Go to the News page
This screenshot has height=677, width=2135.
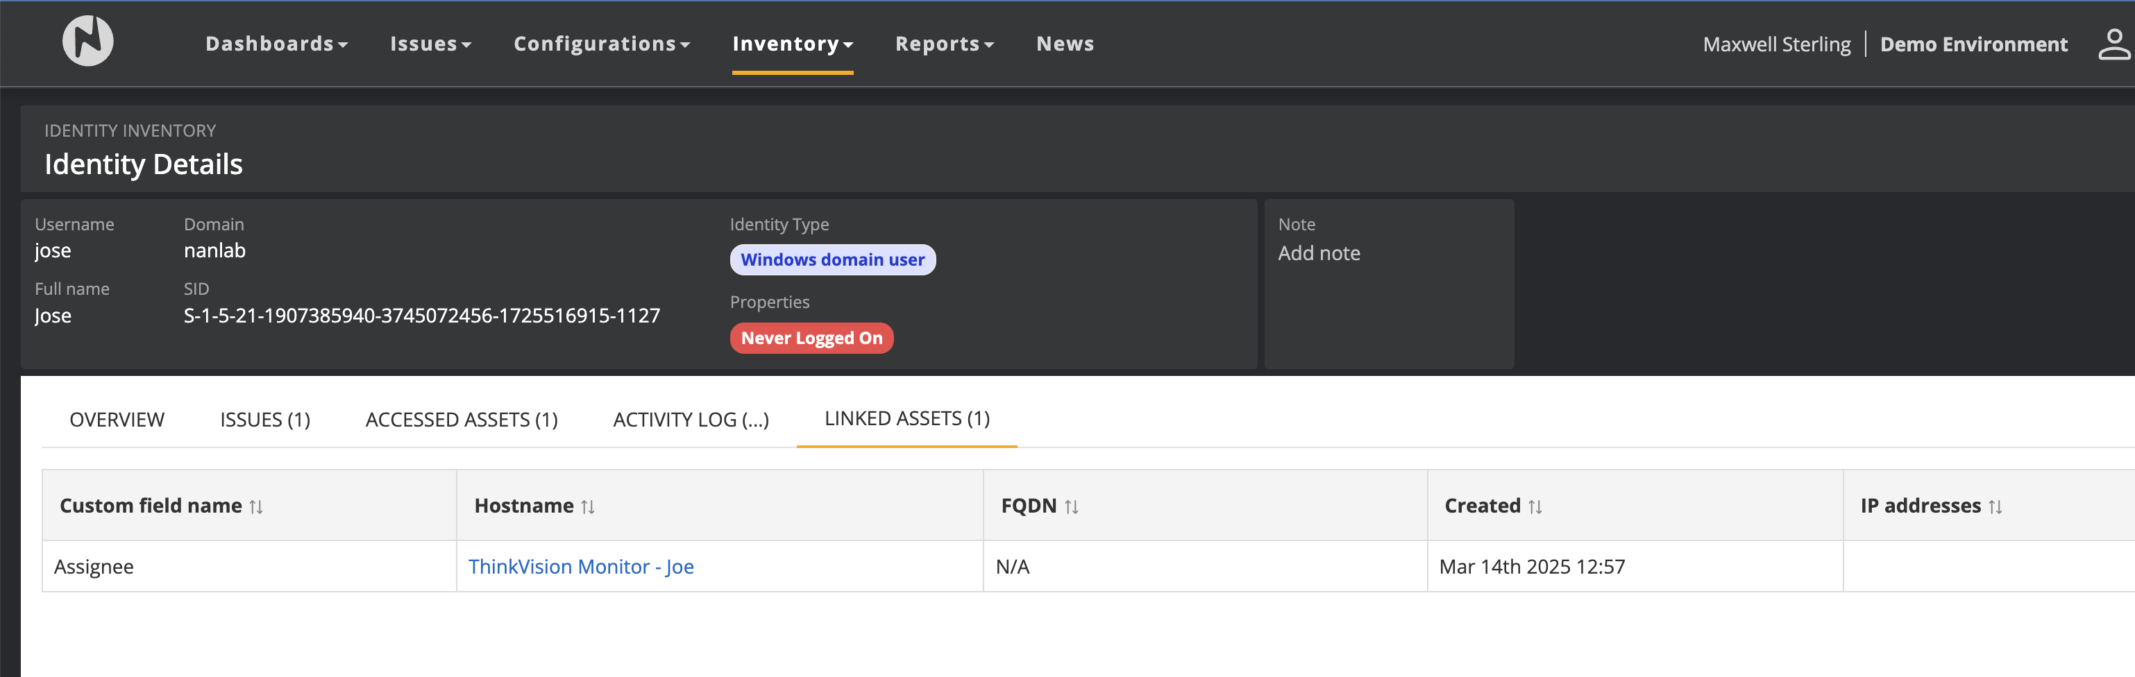pyautogui.click(x=1065, y=44)
